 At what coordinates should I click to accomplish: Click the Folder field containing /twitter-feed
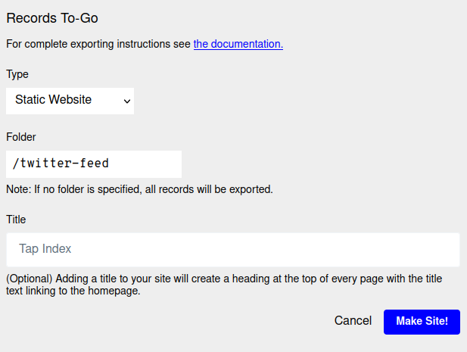[x=94, y=164]
